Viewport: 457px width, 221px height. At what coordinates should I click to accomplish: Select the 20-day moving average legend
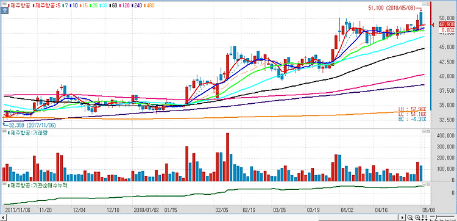pos(94,5)
